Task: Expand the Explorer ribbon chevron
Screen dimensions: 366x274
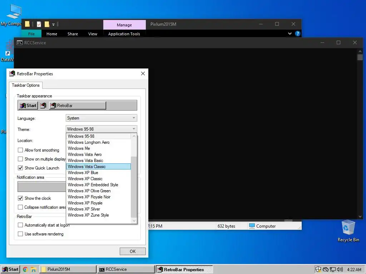Action: pos(290,34)
